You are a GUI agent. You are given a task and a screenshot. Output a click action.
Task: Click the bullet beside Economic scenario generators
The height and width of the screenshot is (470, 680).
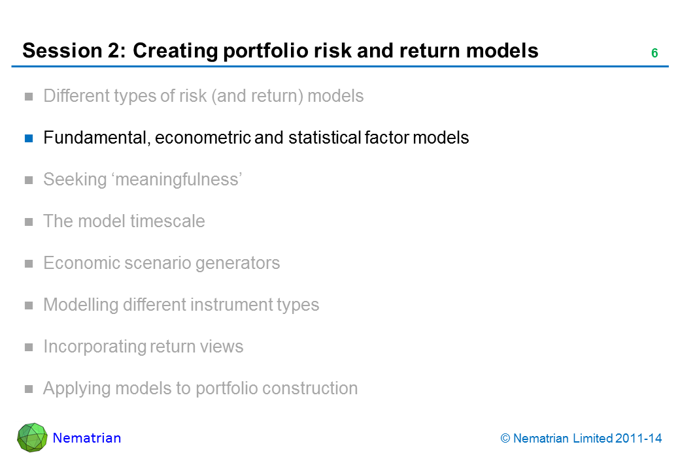[29, 264]
